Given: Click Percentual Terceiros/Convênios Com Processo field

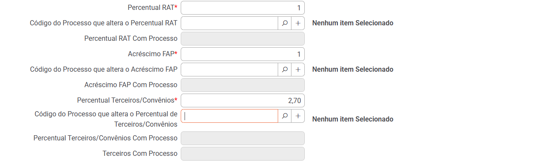Looking at the screenshot, I should [x=243, y=138].
